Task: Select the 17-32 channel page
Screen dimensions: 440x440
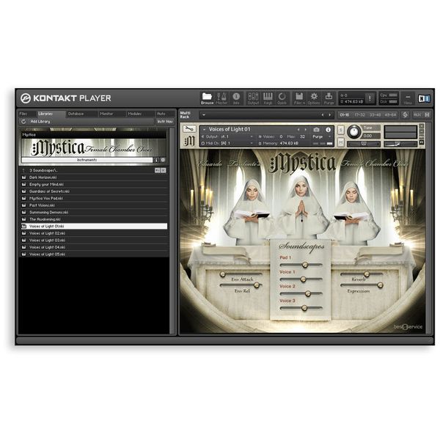Action: (360, 114)
